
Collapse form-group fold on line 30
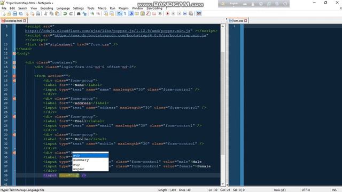point(14,135)
